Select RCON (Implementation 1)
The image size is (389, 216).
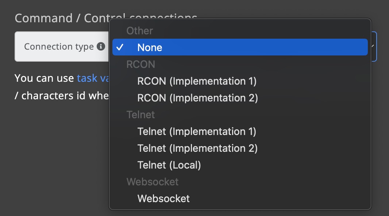tap(197, 81)
